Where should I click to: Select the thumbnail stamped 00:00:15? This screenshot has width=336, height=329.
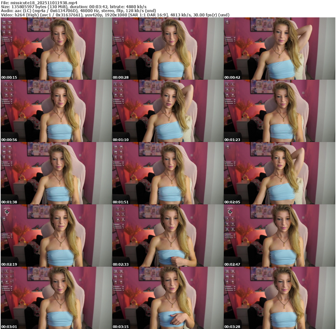(x=56, y=49)
